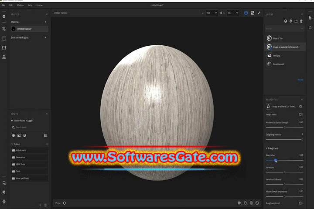Toggle Roughness Invert switch
The image size is (314, 209).
[x=300, y=203]
